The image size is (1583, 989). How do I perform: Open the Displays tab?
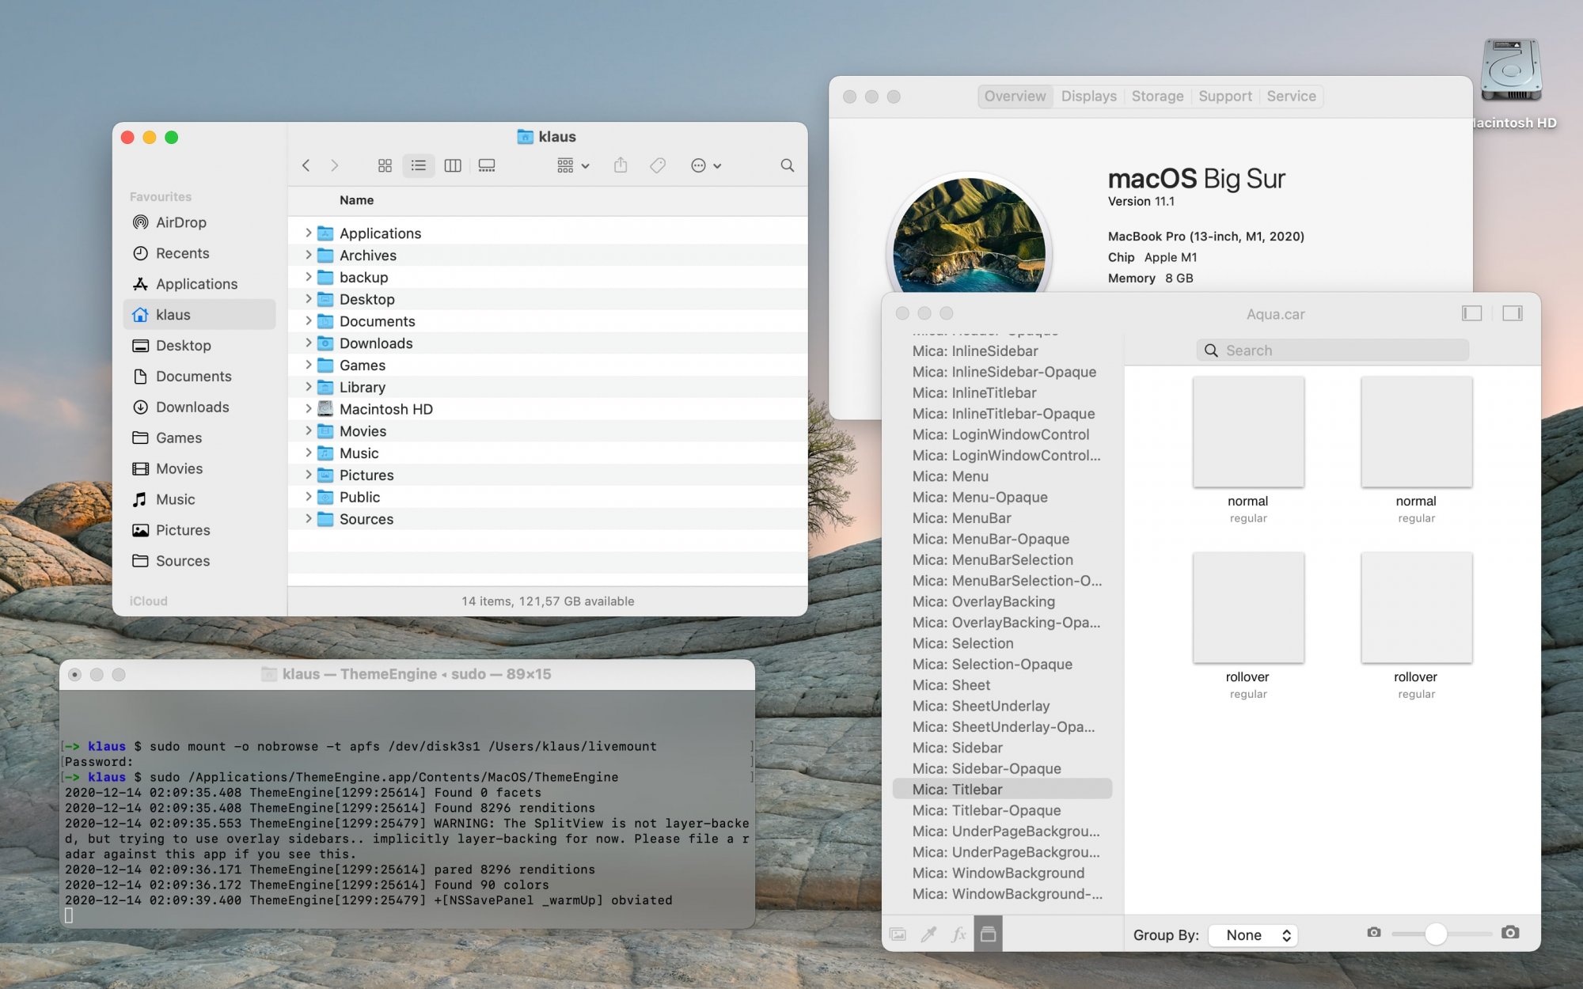click(1088, 97)
